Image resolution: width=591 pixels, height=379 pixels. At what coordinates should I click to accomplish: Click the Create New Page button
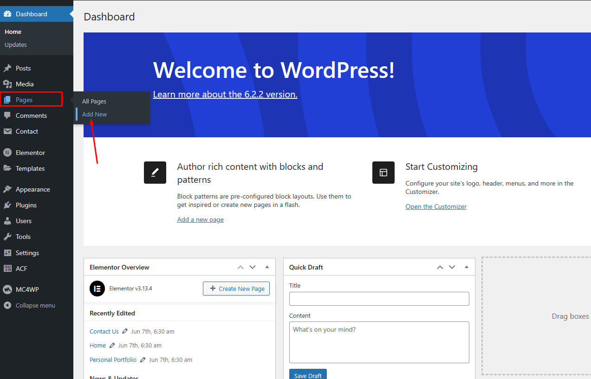[x=236, y=289]
